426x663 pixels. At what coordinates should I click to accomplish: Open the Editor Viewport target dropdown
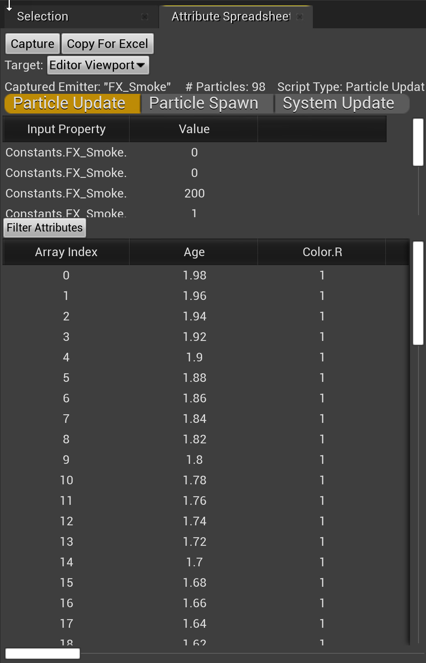click(98, 65)
